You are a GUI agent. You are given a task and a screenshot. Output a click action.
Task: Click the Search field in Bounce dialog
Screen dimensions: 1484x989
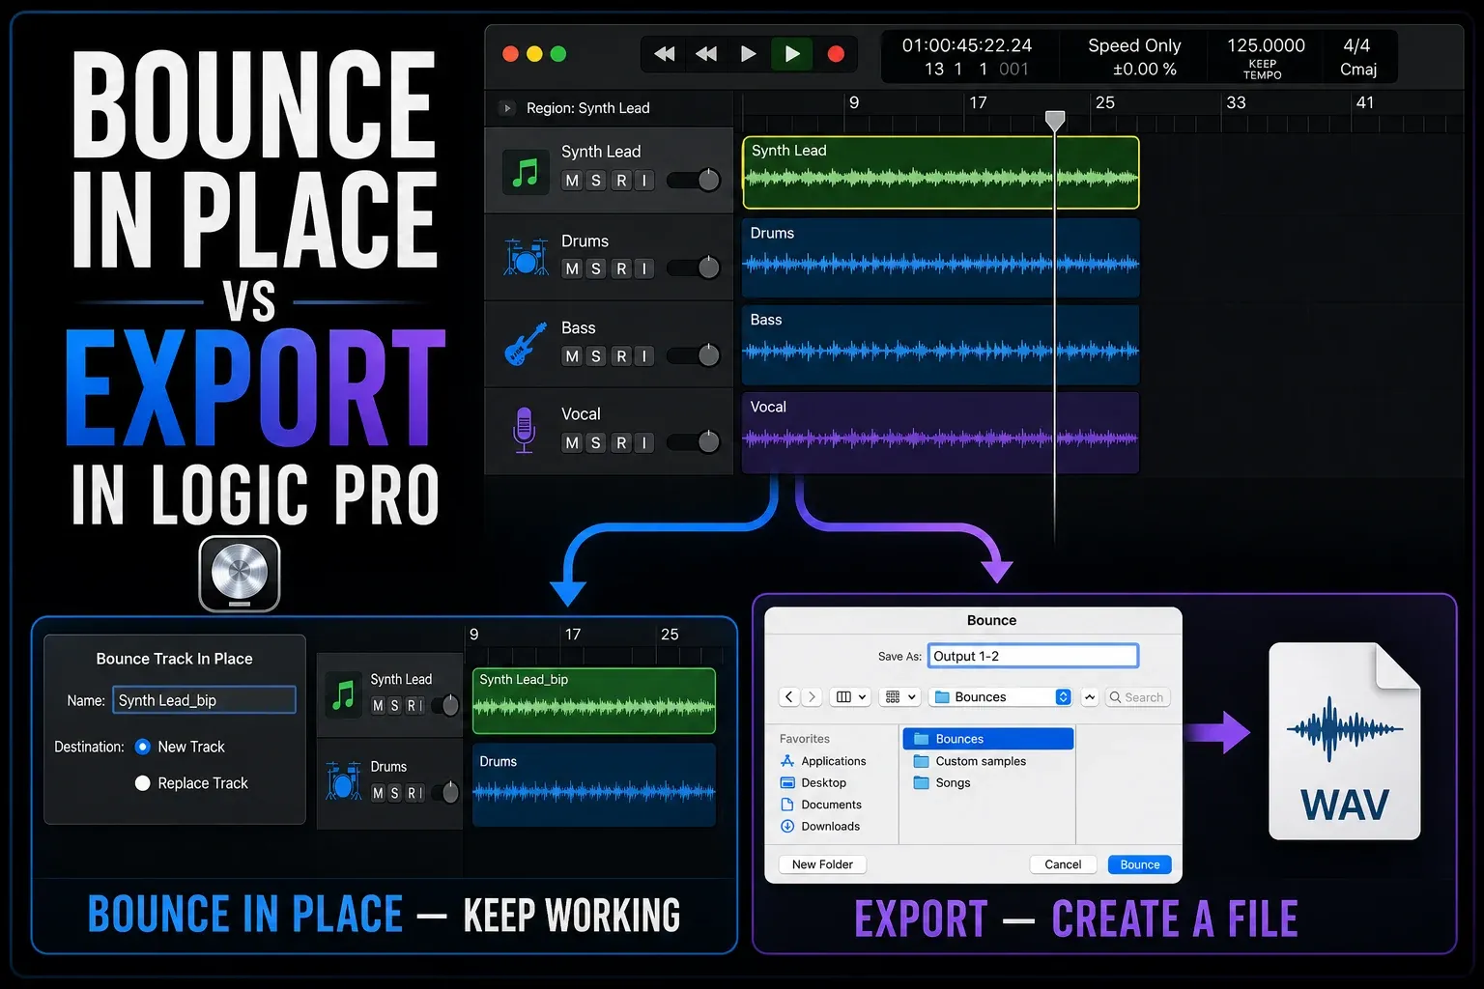point(1137,697)
